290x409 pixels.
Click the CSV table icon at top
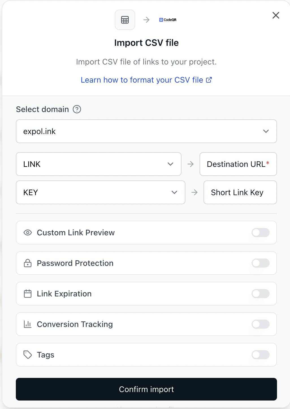(x=125, y=20)
